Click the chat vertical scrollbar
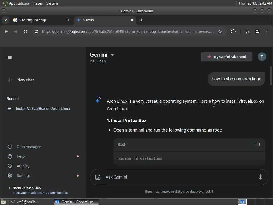 pos(271,76)
